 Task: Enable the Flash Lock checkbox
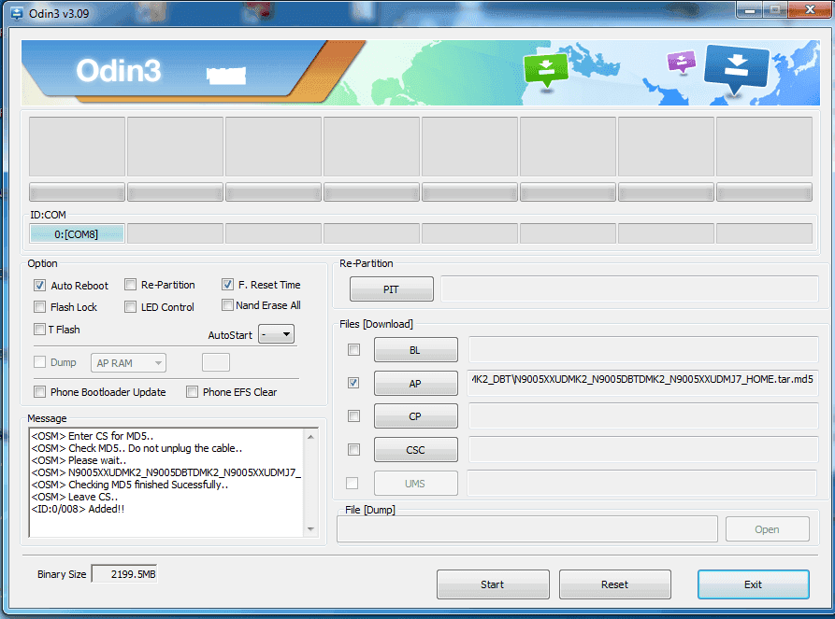coord(40,307)
